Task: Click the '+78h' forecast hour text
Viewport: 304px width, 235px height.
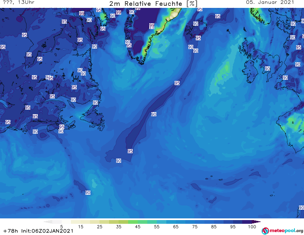Action: point(10,231)
